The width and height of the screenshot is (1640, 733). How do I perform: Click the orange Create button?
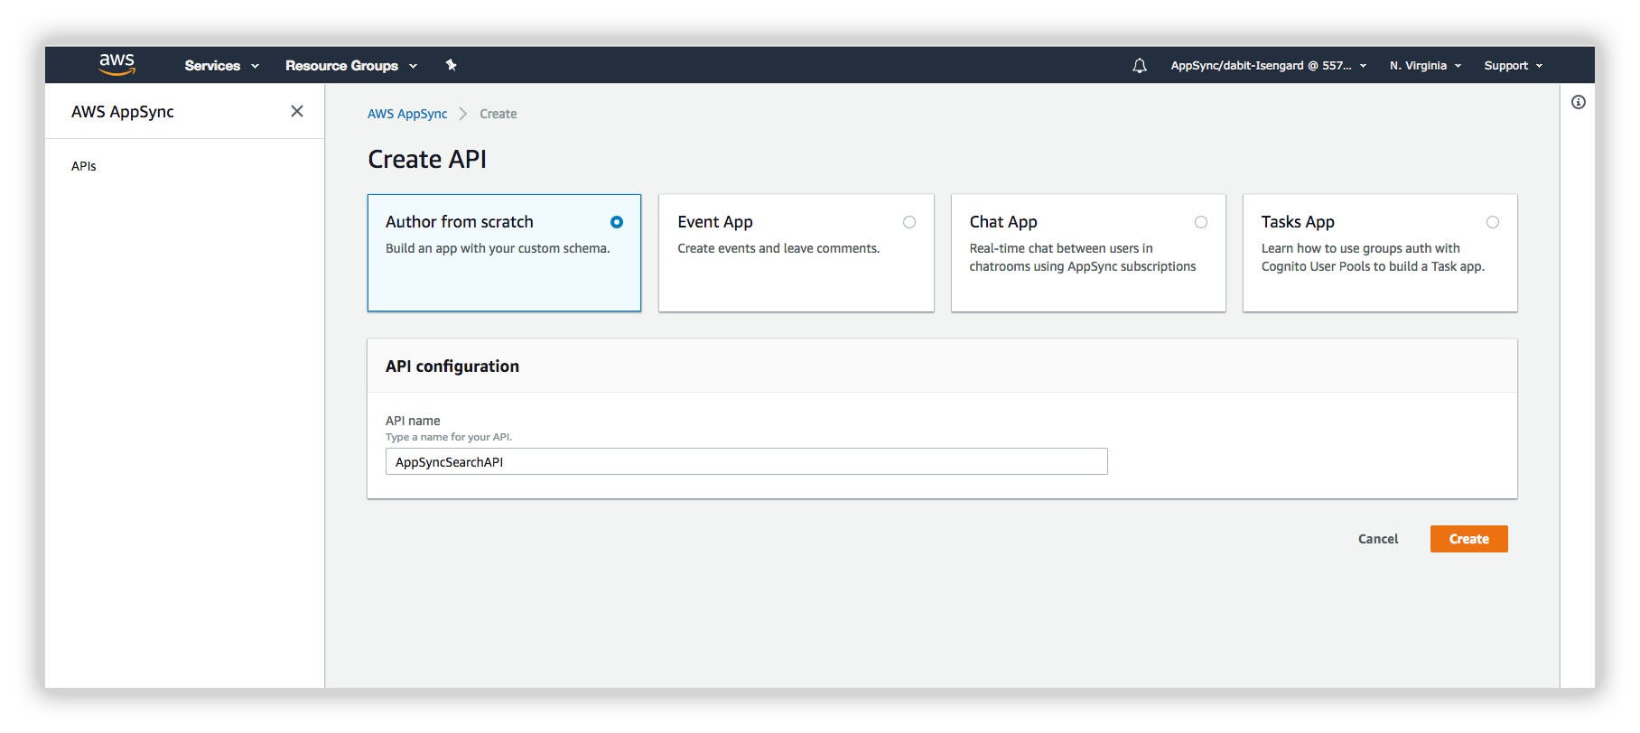(1468, 539)
